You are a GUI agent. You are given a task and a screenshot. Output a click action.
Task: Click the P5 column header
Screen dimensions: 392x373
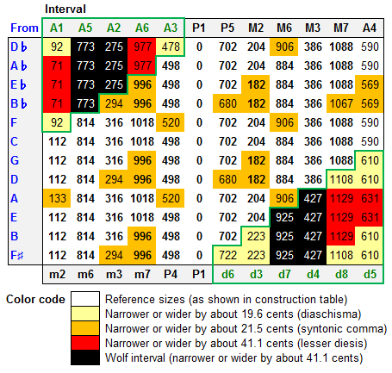[x=227, y=28]
